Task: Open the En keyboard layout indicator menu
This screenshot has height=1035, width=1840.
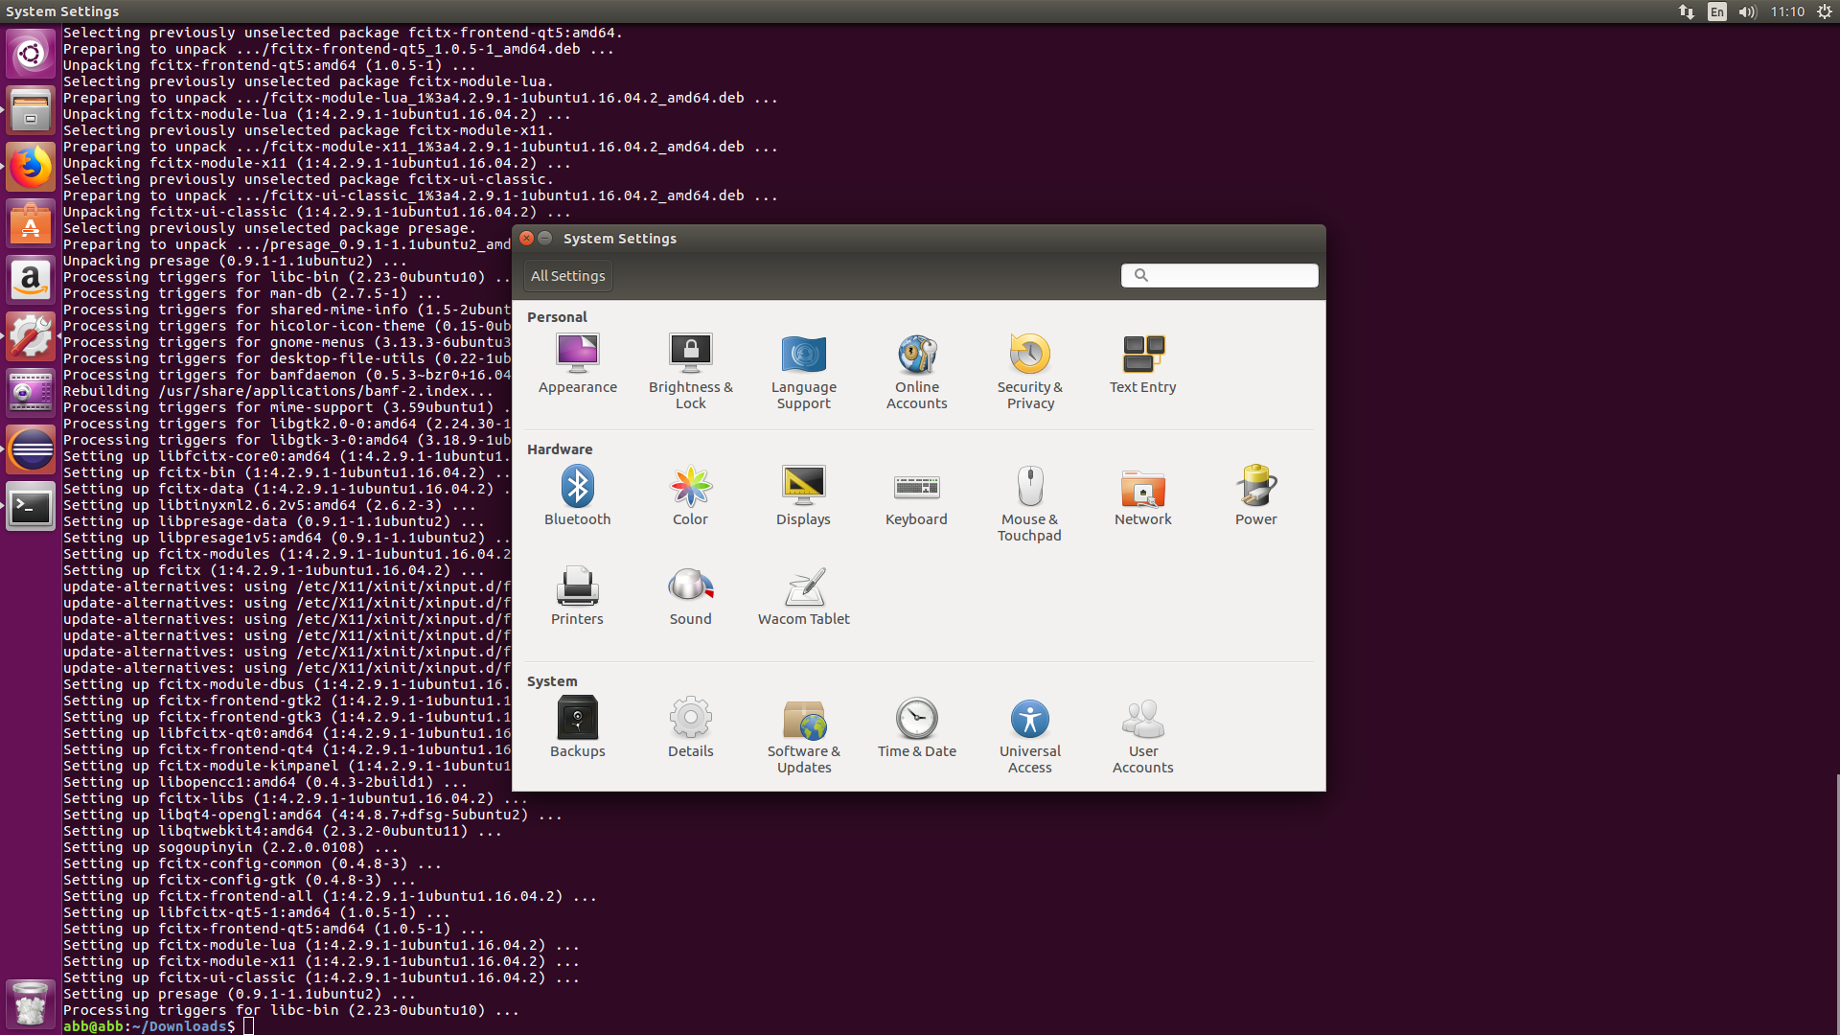Action: pos(1715,11)
